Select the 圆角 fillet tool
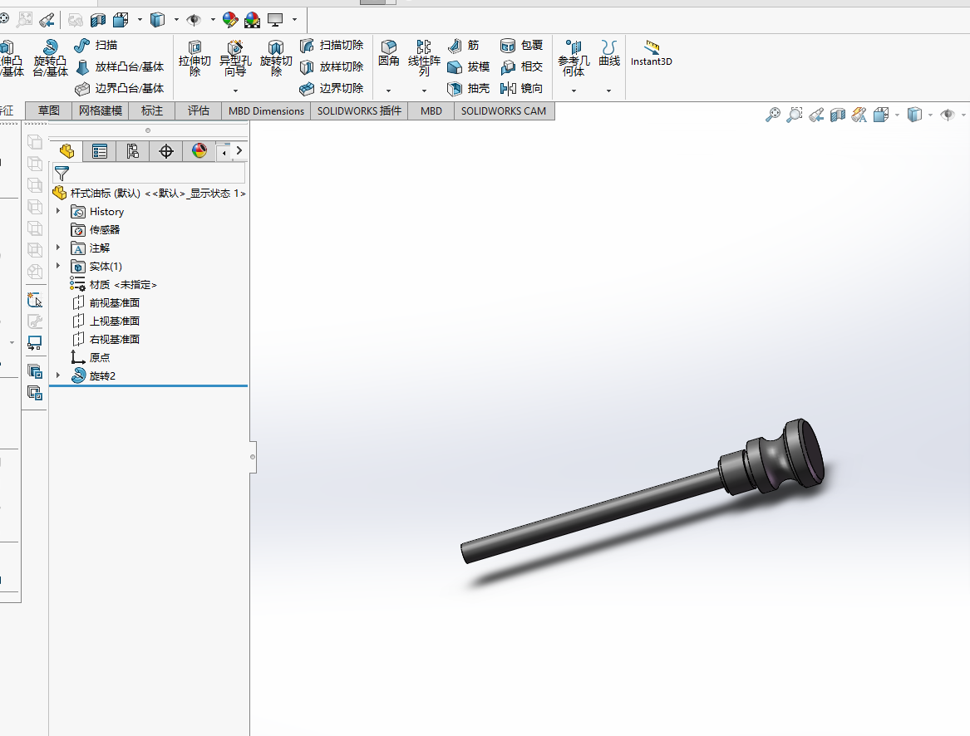 pyautogui.click(x=388, y=52)
